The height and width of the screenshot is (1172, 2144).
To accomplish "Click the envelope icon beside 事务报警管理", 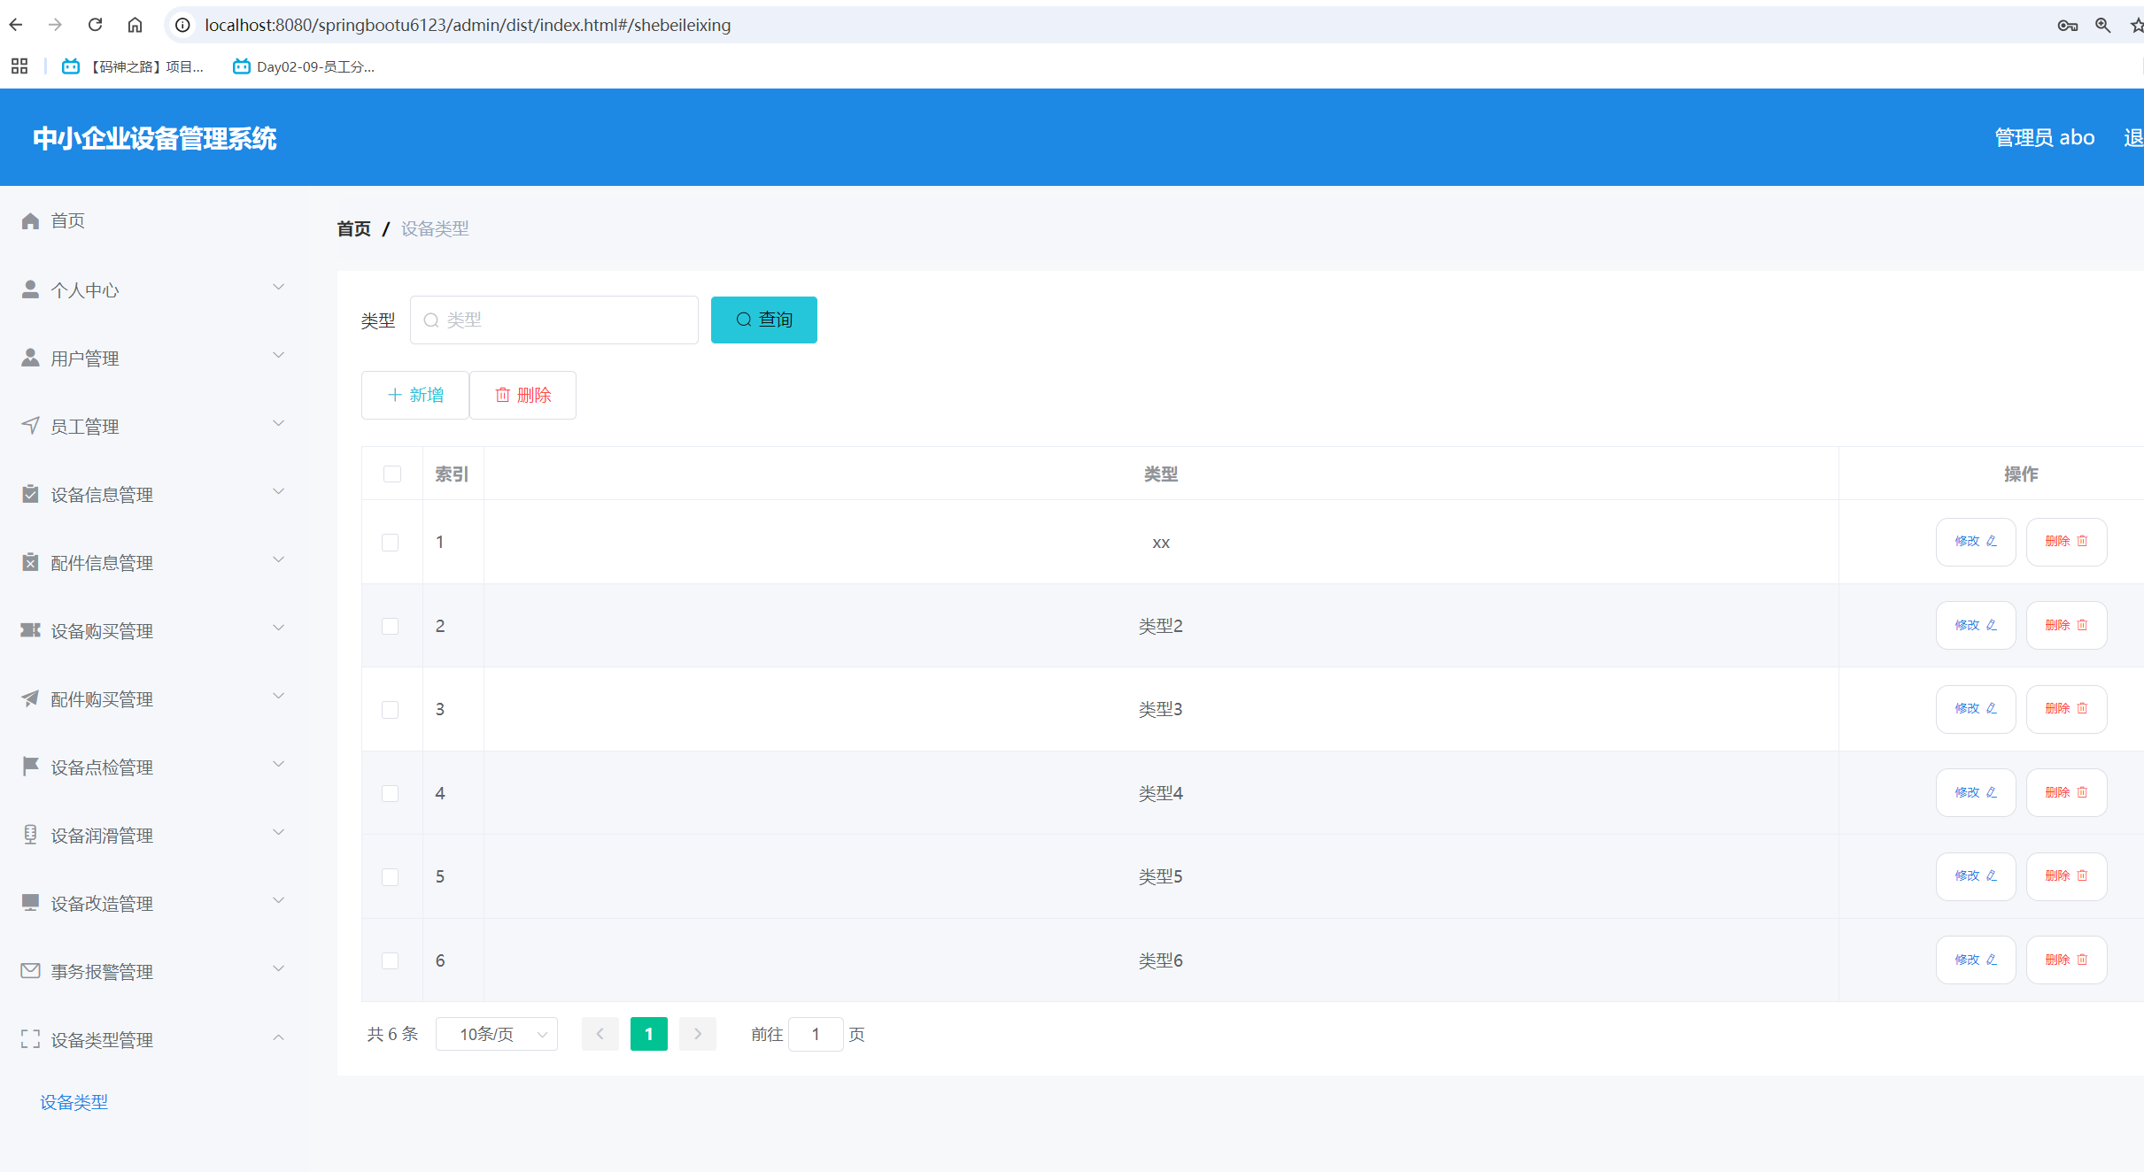I will (30, 971).
